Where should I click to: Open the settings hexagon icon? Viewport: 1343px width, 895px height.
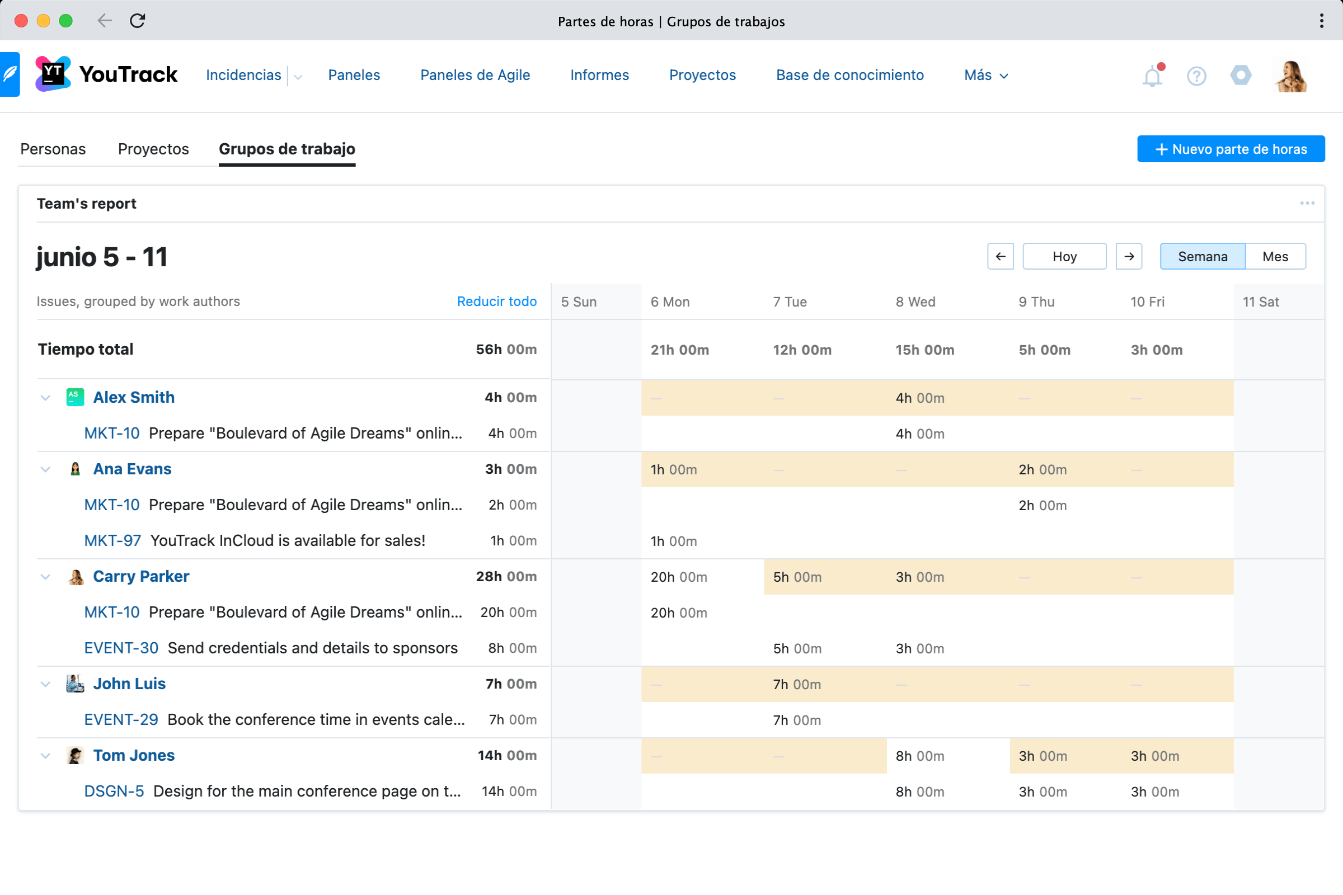[x=1240, y=76]
